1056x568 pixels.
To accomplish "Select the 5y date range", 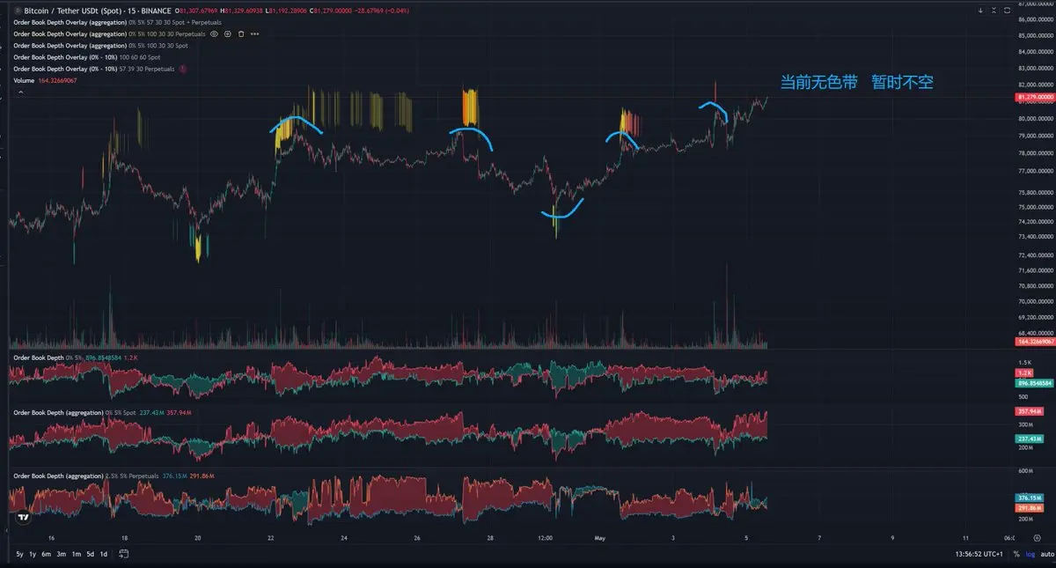I will (19, 554).
